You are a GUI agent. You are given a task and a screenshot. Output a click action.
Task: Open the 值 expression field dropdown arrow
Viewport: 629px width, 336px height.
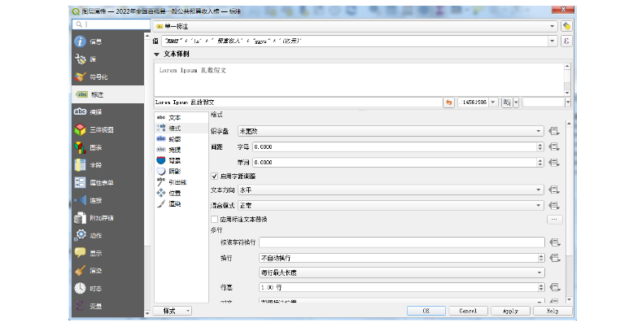tap(553, 41)
